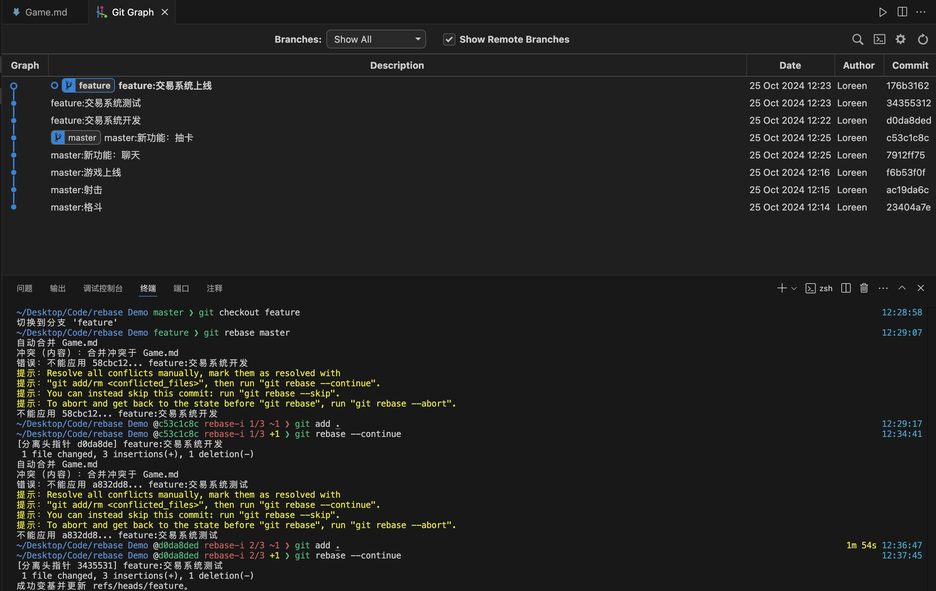Open the 输出 panel tab
The image size is (936, 591).
57,288
